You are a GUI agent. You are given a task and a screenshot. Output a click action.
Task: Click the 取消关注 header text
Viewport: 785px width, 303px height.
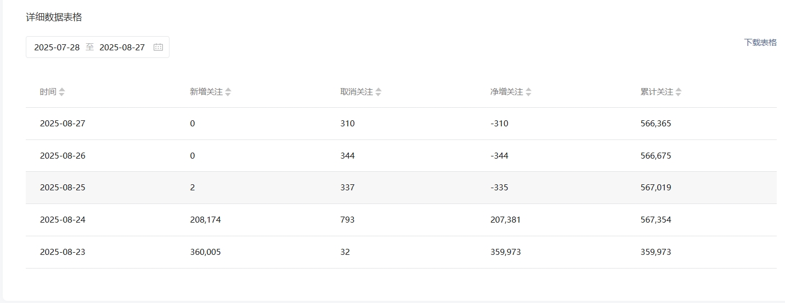(x=357, y=92)
